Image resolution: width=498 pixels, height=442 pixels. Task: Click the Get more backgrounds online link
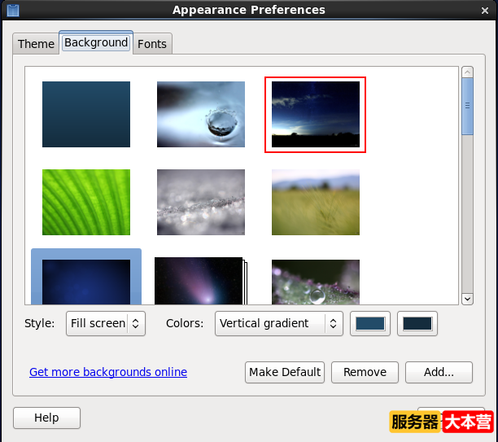click(x=108, y=372)
